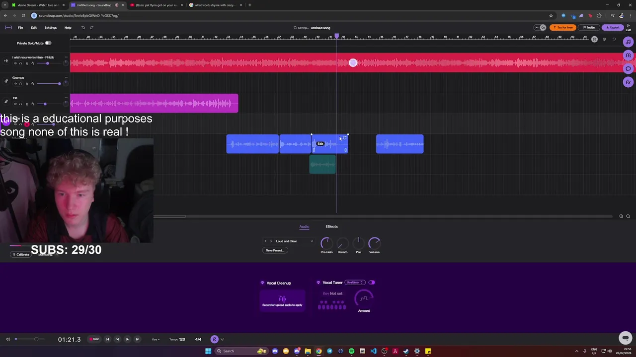Export the song
Screen dimensions: 636x357
pos(613,27)
